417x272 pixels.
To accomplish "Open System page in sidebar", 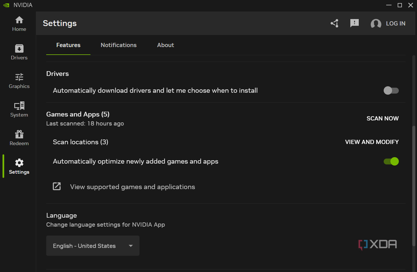I will 19,110.
